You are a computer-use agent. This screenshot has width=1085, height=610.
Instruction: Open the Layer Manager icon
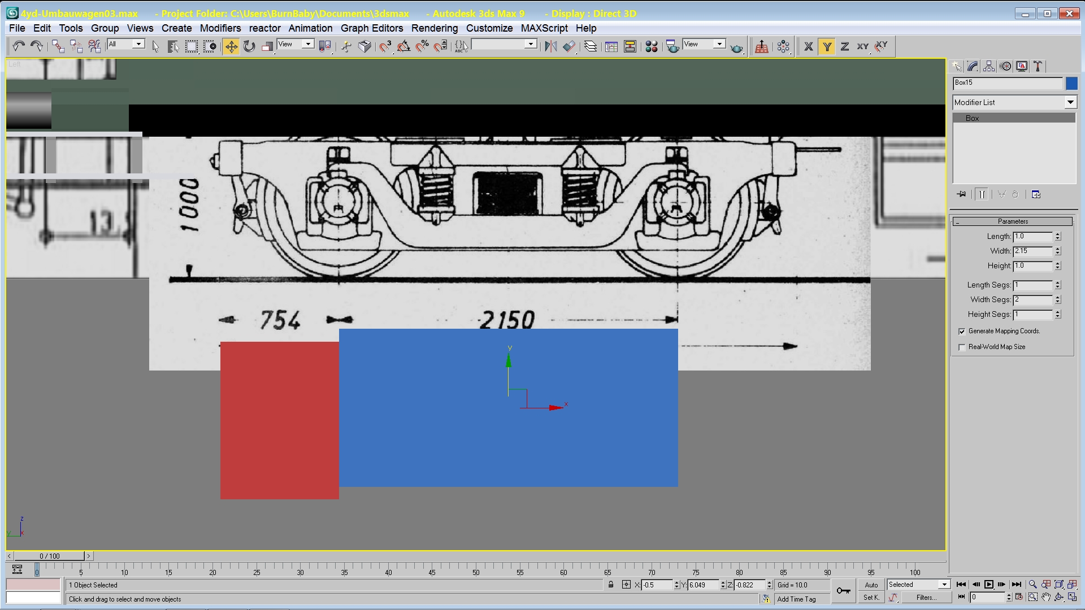pos(591,46)
